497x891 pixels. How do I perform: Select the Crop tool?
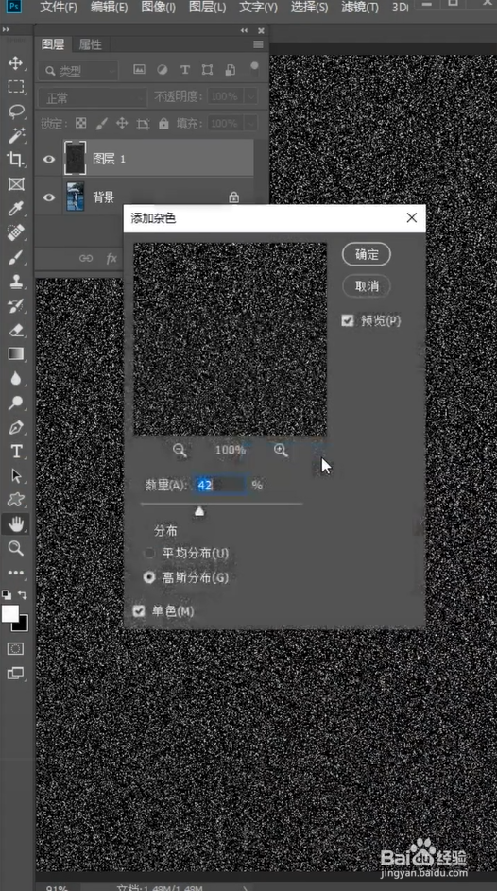click(15, 160)
